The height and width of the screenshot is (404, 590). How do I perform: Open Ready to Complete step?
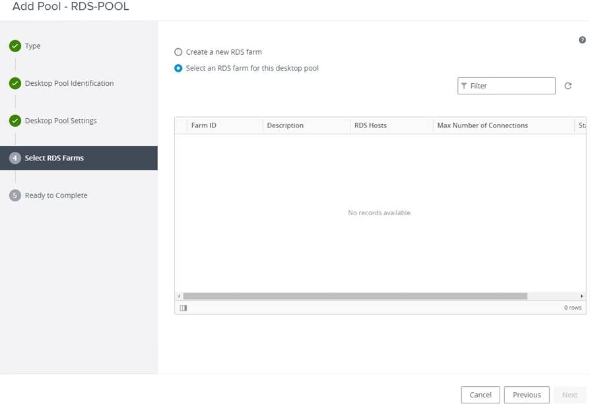(x=56, y=195)
